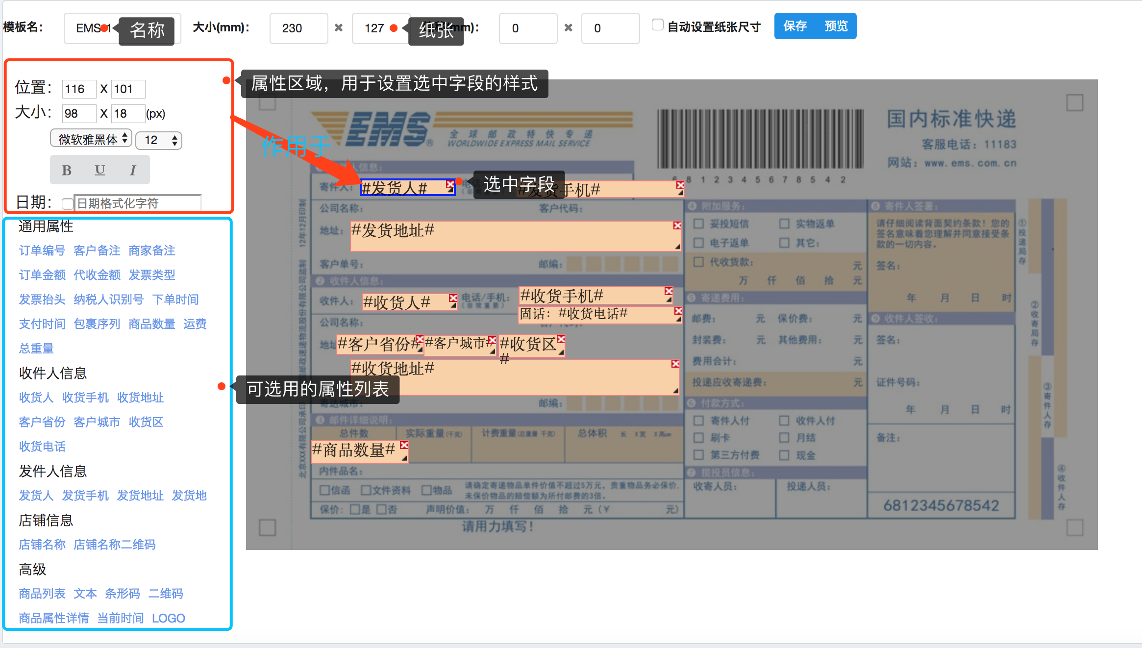Remove the #客户省份# field with red X
This screenshot has width=1142, height=648.
(420, 339)
